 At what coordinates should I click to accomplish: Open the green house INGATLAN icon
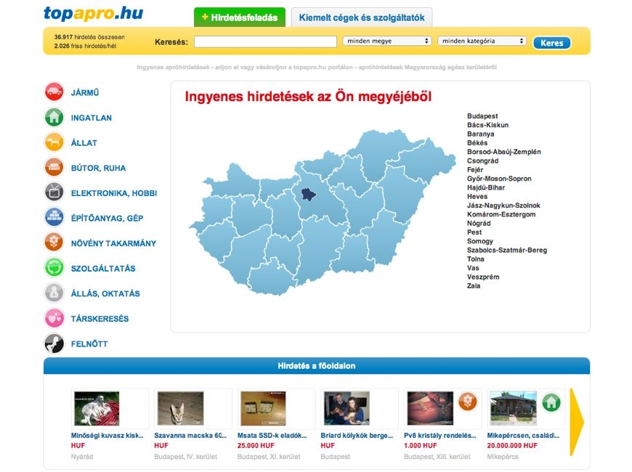[x=54, y=118]
